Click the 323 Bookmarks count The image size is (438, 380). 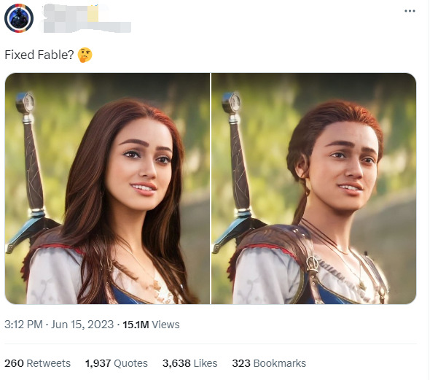pos(269,363)
